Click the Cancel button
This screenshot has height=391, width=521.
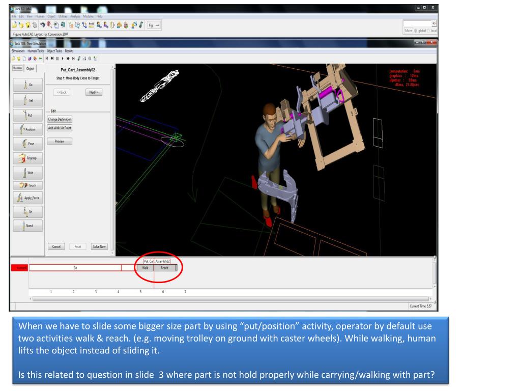[56, 246]
